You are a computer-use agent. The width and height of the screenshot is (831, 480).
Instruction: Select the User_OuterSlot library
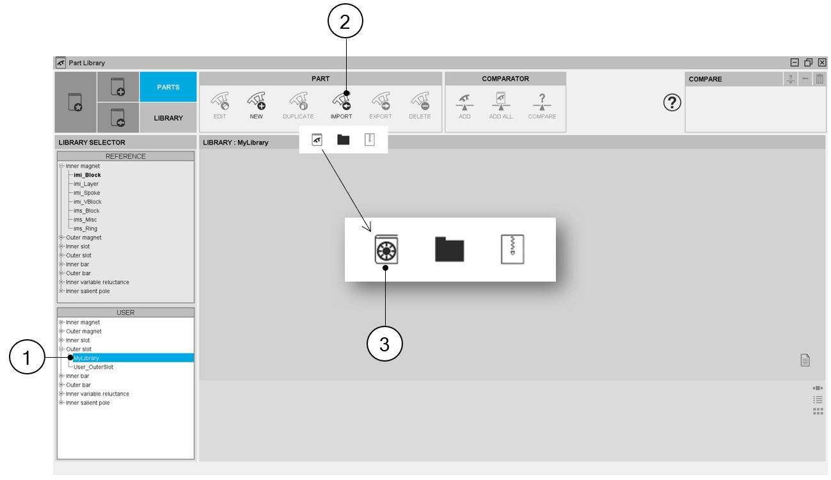click(94, 367)
